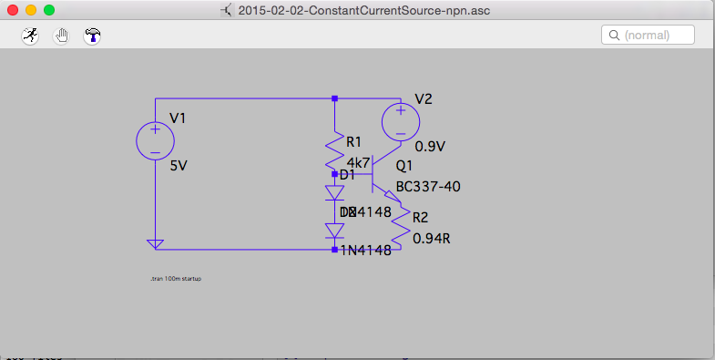Click resistor R1 symbol
Screen dimensions: 715x360
pyautogui.click(x=335, y=151)
